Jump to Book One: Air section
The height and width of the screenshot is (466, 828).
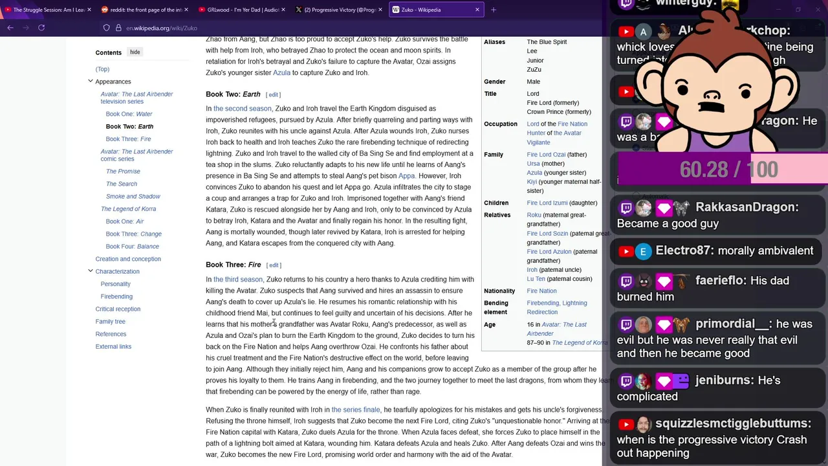[x=125, y=221]
